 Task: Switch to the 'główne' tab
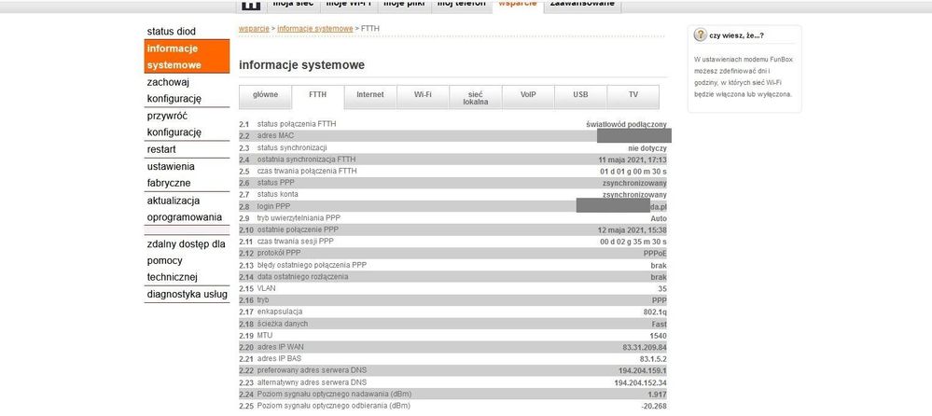point(265,94)
